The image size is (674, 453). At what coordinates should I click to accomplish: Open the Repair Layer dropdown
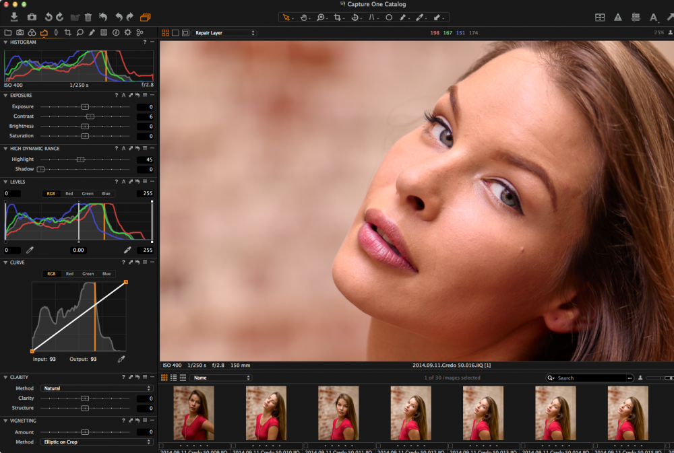224,32
